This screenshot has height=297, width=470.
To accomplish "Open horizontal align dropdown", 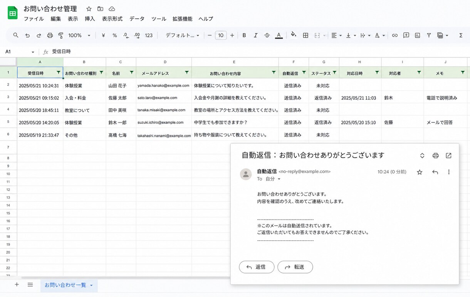I will coord(336,35).
